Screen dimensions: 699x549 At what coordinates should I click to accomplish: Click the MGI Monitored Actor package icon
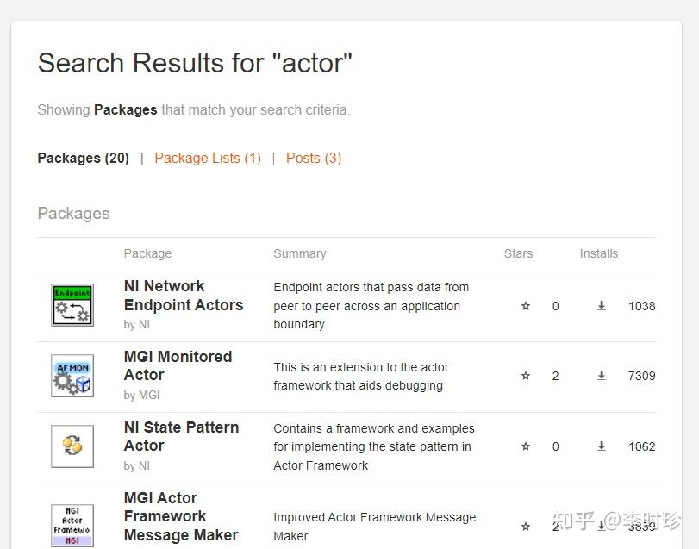(x=72, y=376)
